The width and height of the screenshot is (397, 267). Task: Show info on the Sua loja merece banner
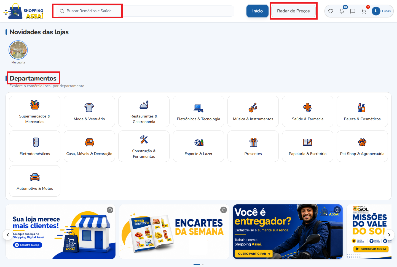pyautogui.click(x=110, y=210)
